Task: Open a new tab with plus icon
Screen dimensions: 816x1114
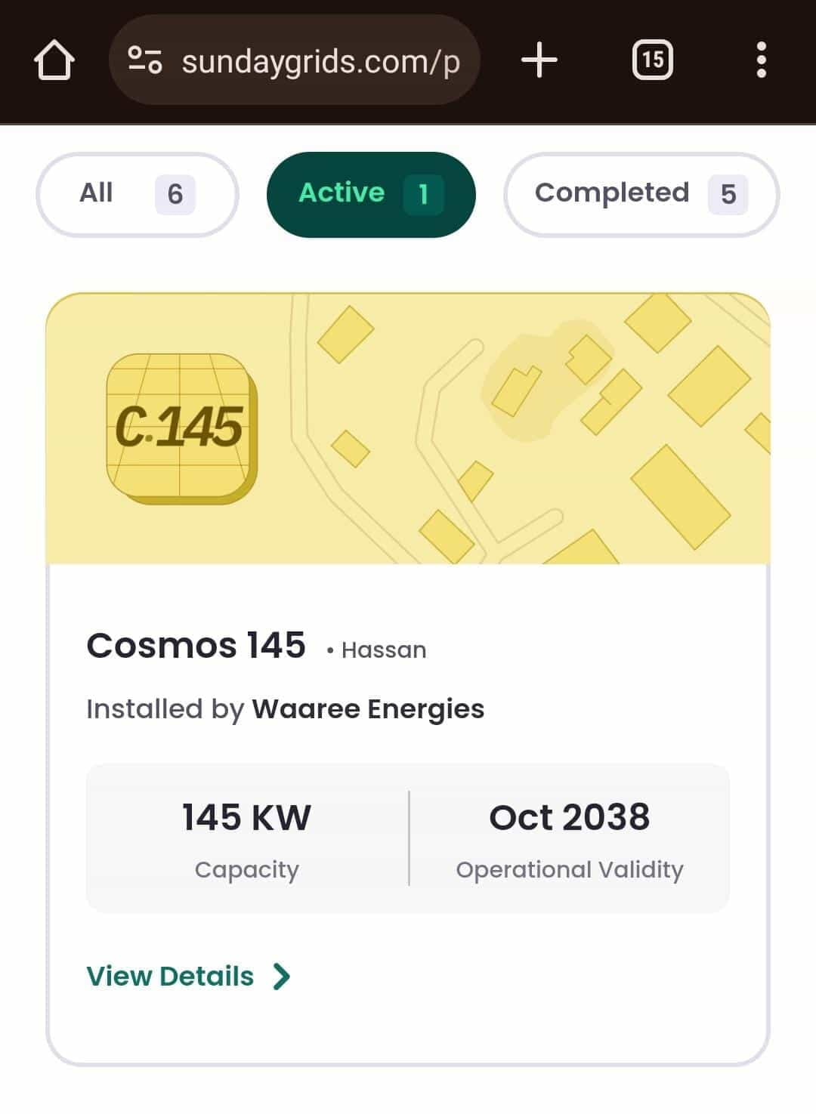Action: click(x=539, y=60)
